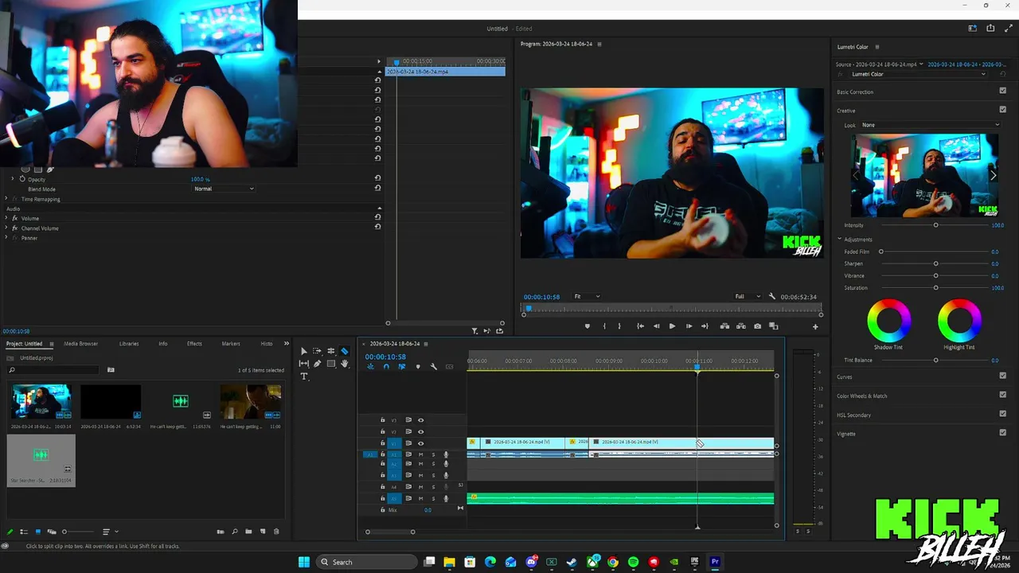Viewport: 1019px width, 573px height.
Task: Toggle Basic Correction checkbox
Action: tap(1002, 91)
